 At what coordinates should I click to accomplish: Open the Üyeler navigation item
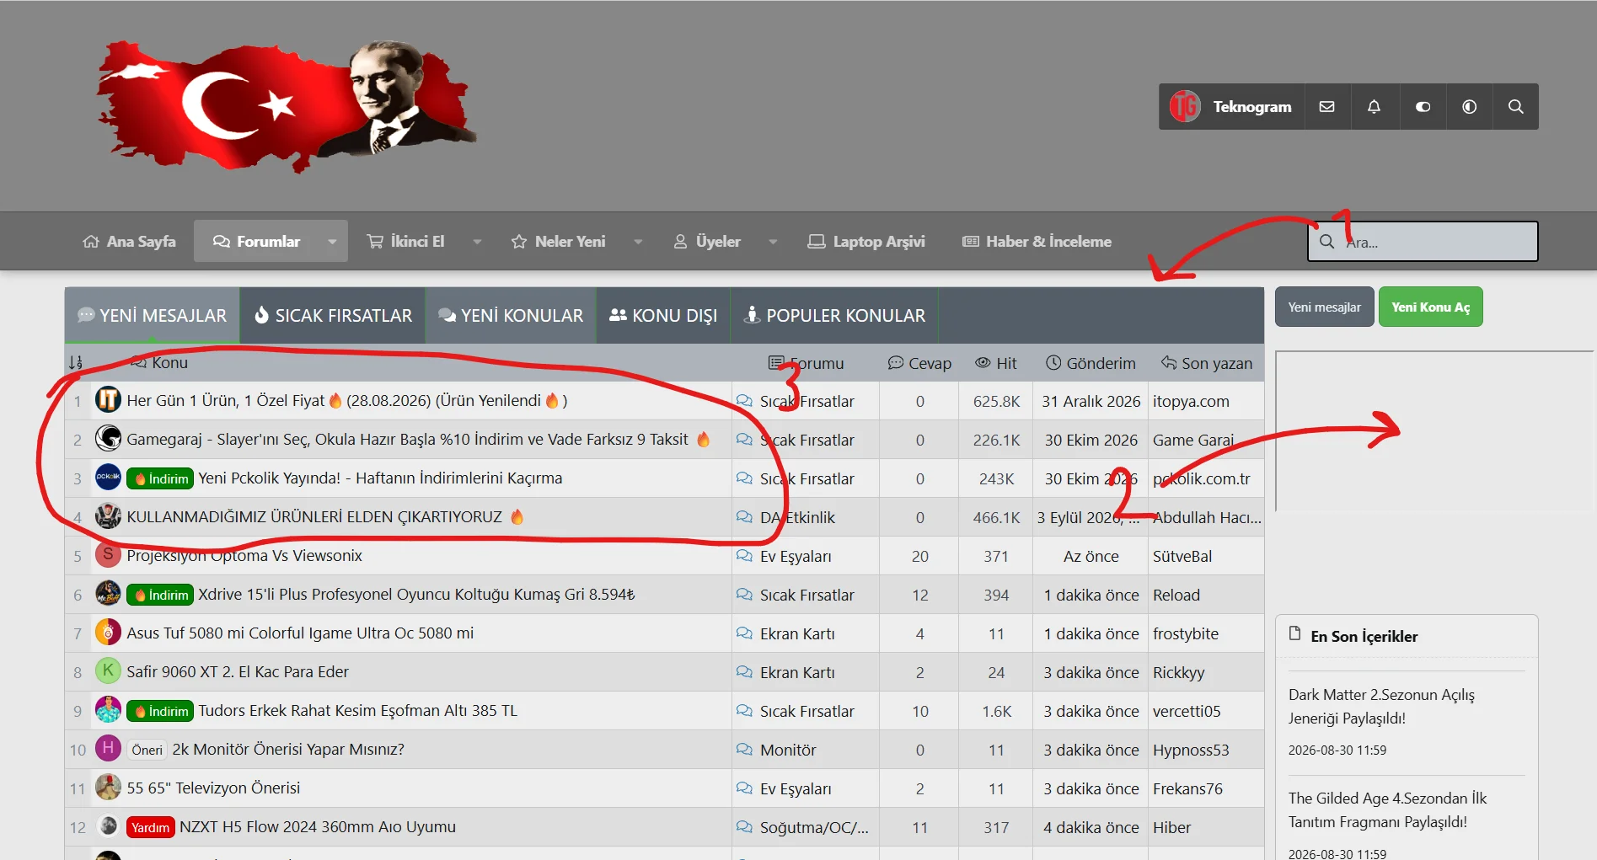(x=706, y=242)
